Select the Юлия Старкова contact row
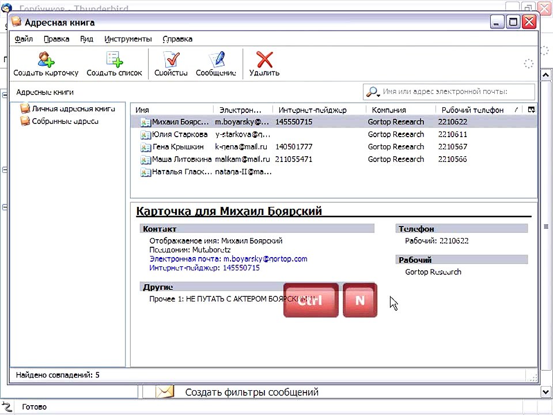This screenshot has width=553, height=415. (x=334, y=134)
